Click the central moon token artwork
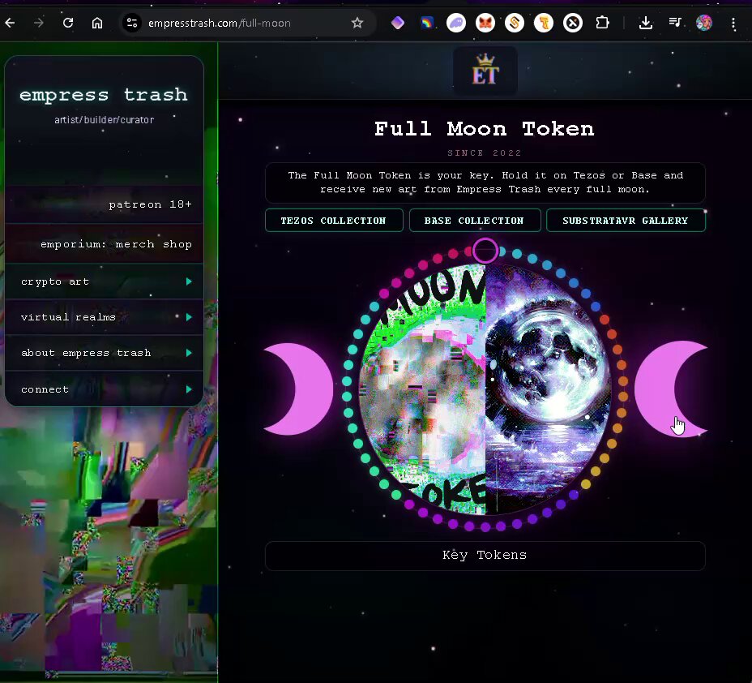752x683 pixels. pos(485,389)
